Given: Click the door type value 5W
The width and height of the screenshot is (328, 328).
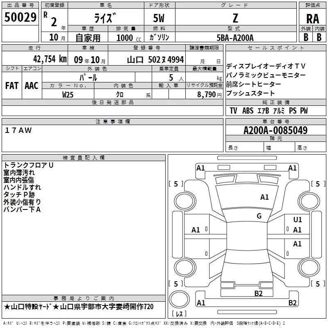Looking at the screenshot, I should 159,18.
